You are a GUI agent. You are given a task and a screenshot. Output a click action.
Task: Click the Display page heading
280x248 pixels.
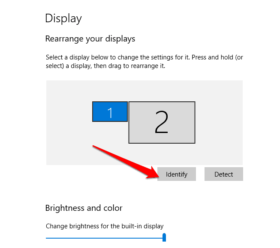(63, 18)
